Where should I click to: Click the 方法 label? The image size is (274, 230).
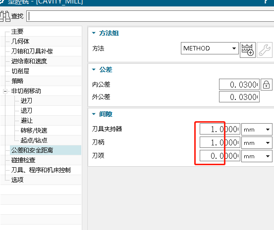pyautogui.click(x=98, y=48)
